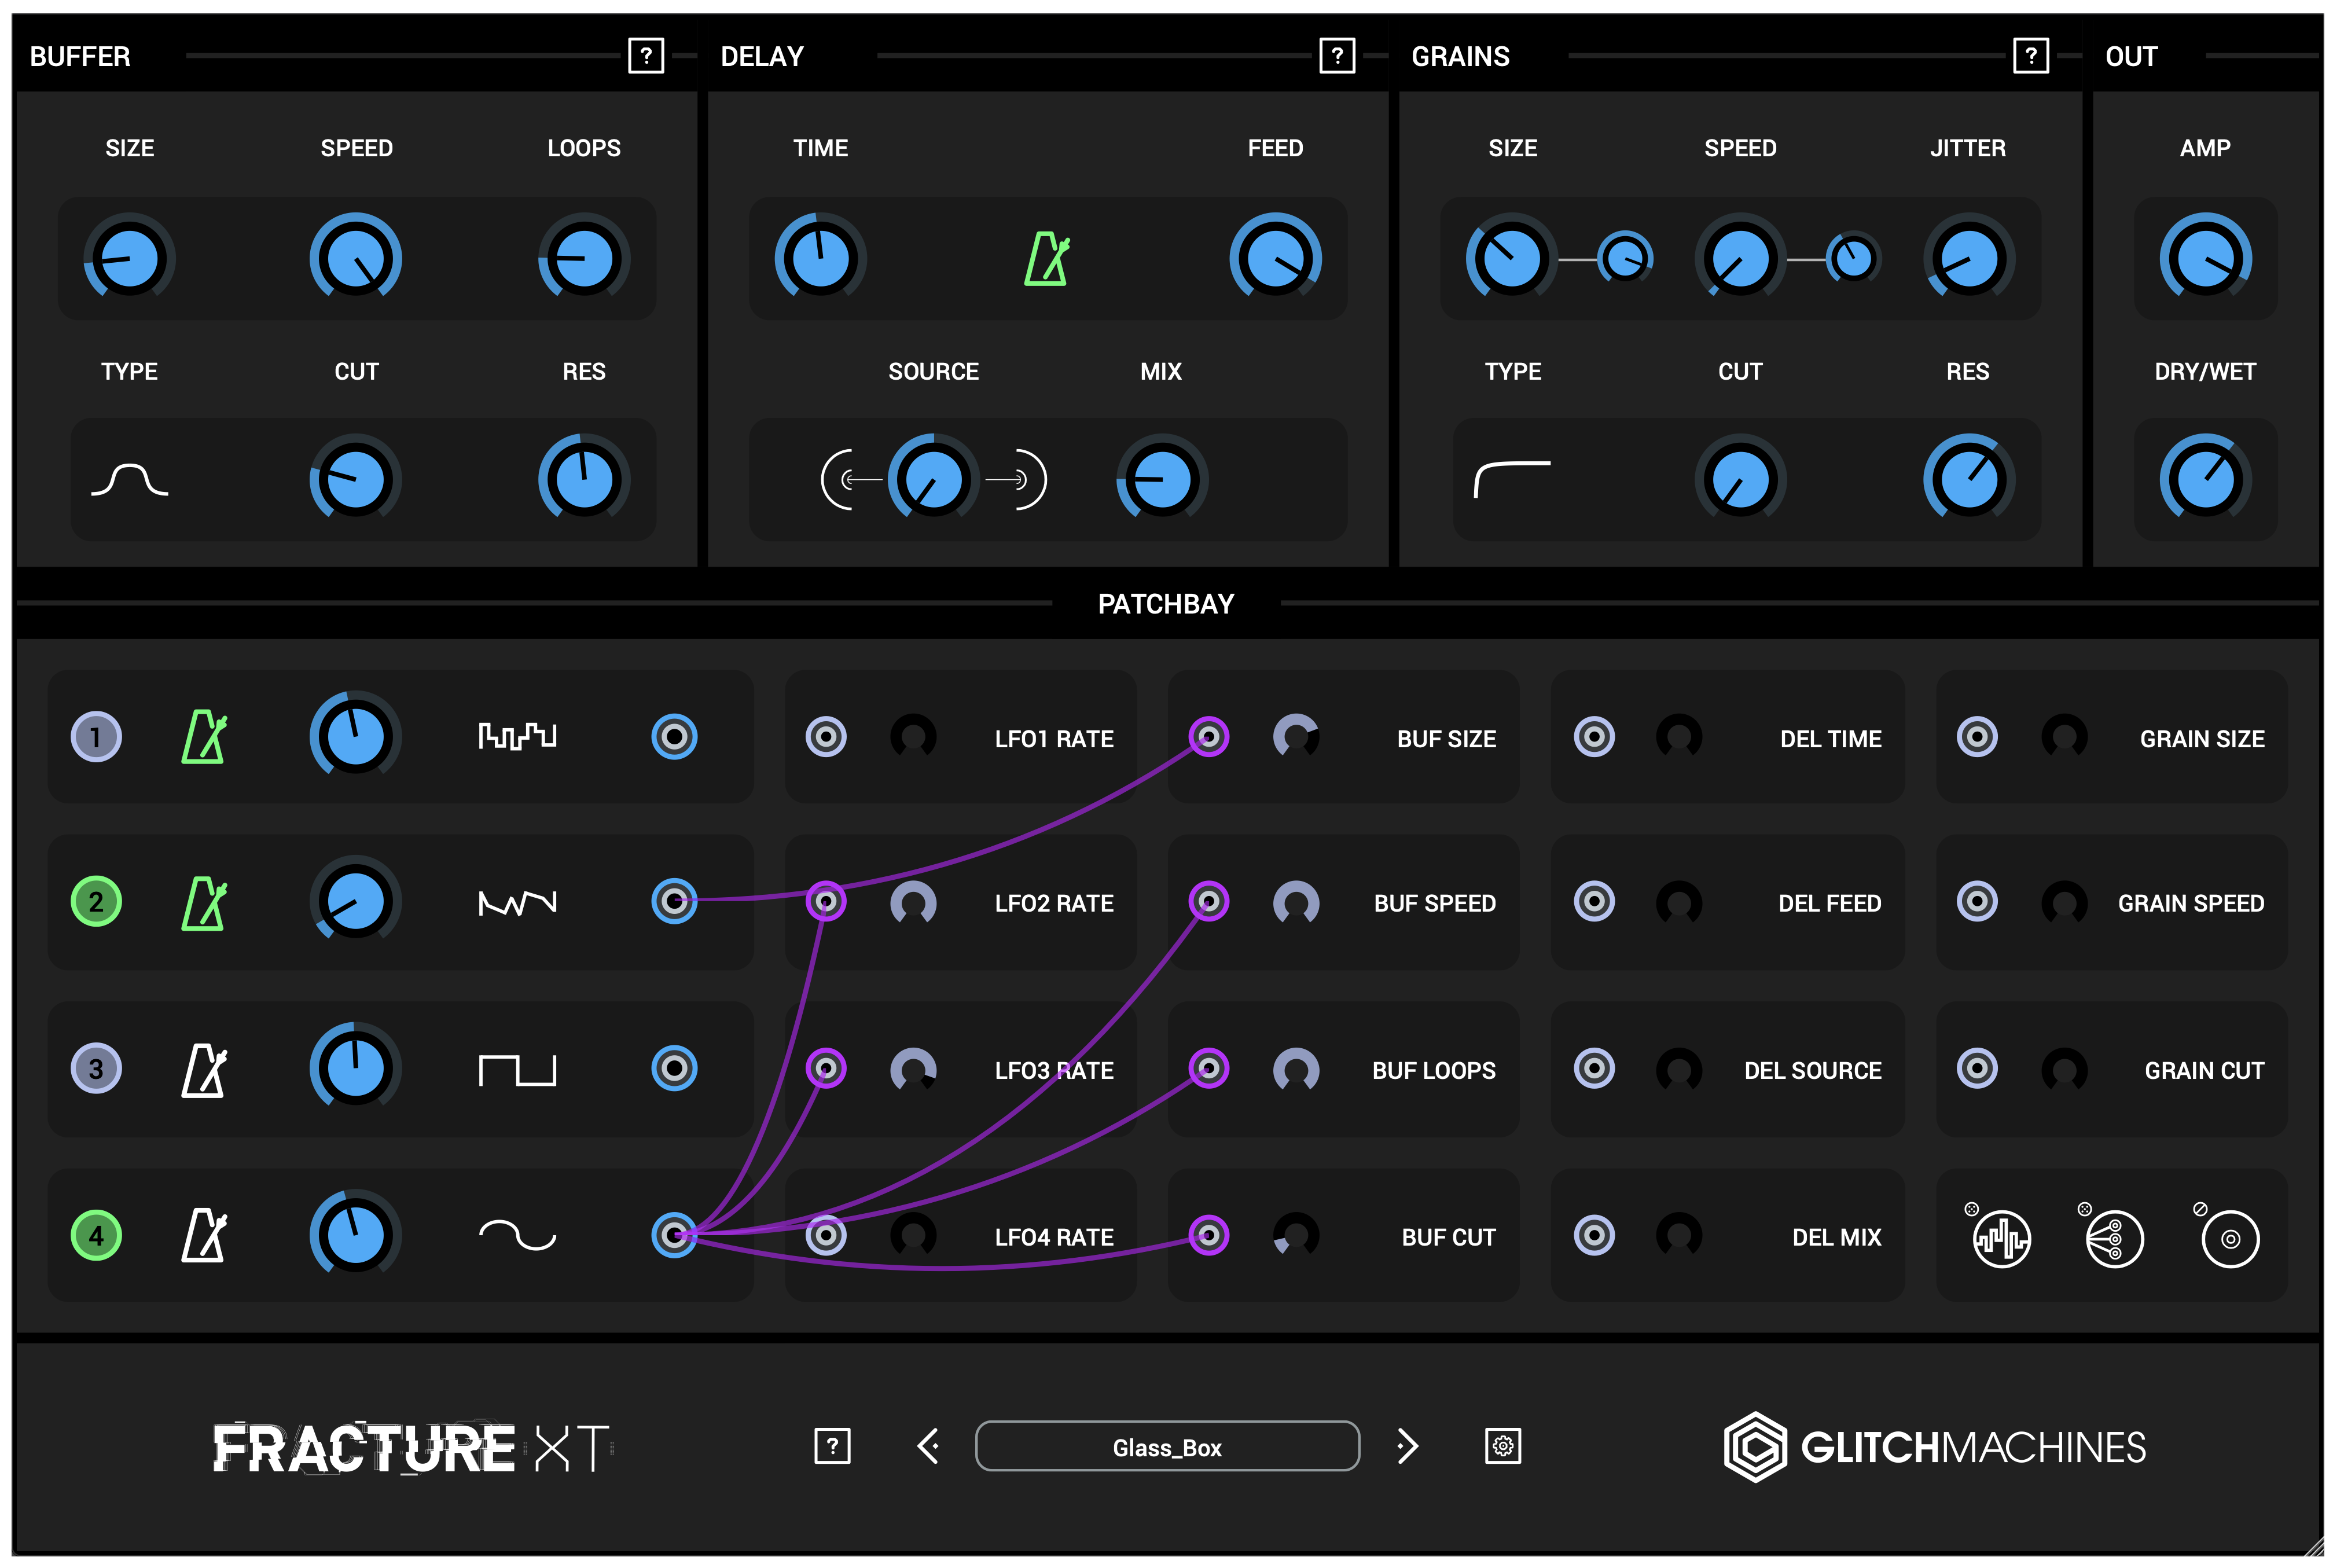Click the Grains filter TYPE curve icon

coord(1512,479)
